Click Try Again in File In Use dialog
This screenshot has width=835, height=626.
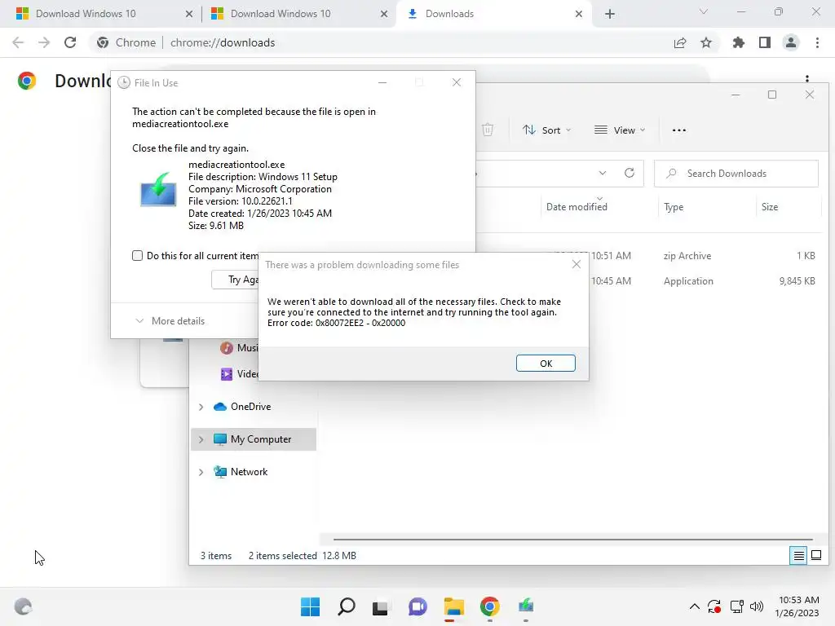pos(236,280)
